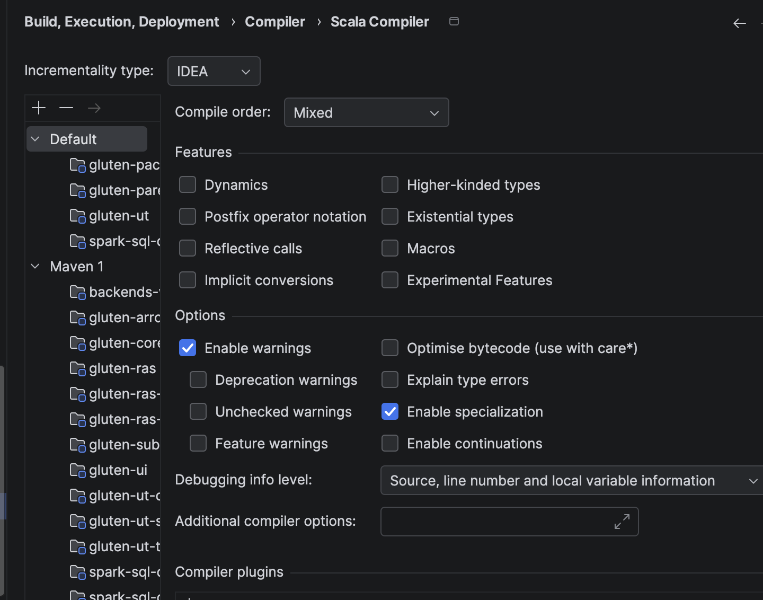Click the move-to-profile arrow icon
The image size is (763, 600).
(94, 108)
